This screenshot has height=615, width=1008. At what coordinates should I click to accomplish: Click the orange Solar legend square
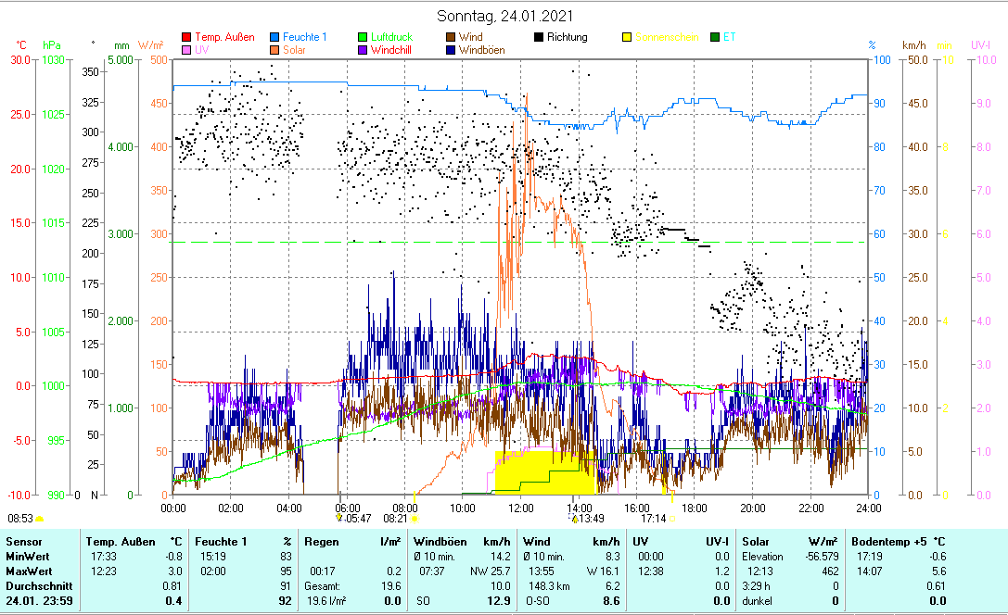pos(275,50)
